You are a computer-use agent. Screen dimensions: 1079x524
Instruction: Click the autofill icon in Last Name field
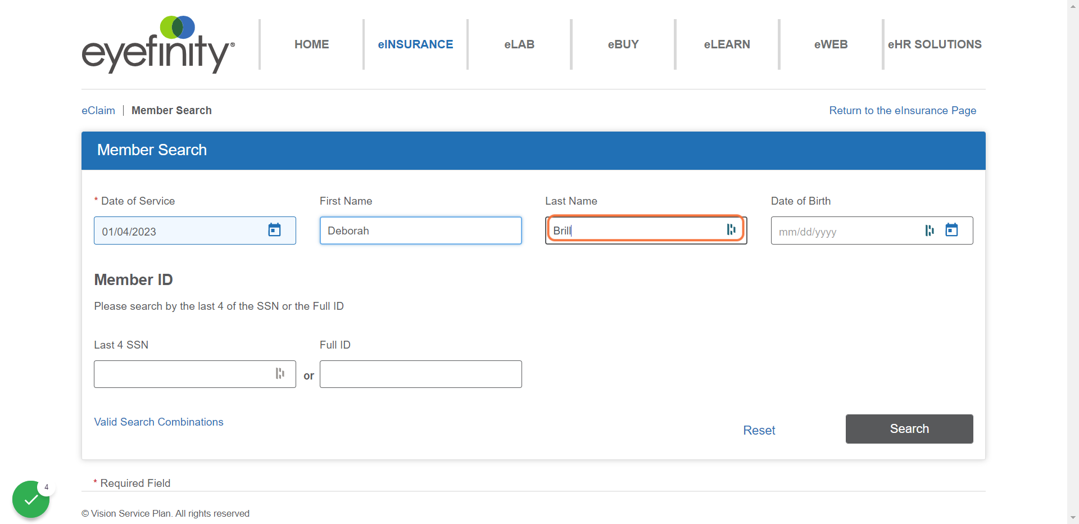(731, 229)
